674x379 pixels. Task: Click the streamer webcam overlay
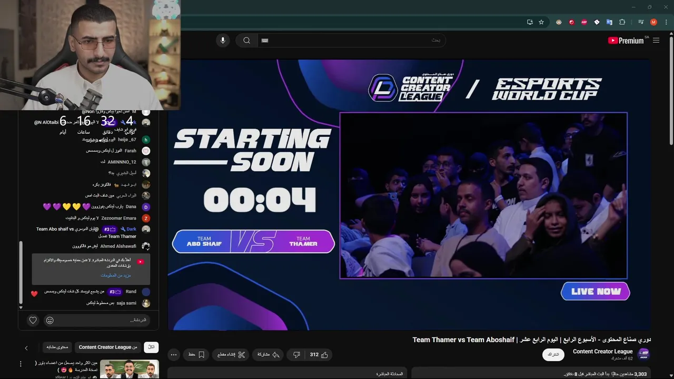[x=90, y=55]
